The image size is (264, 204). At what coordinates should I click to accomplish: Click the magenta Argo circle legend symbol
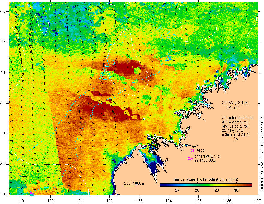[192, 150]
